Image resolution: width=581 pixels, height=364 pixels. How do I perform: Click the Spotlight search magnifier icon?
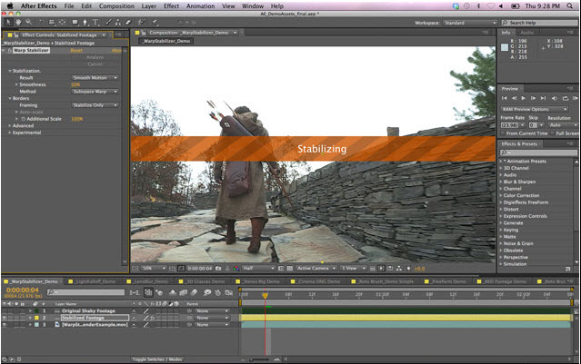point(569,5)
